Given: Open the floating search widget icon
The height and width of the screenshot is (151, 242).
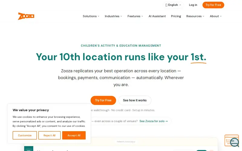Looking at the screenshot, I should tap(232, 141).
